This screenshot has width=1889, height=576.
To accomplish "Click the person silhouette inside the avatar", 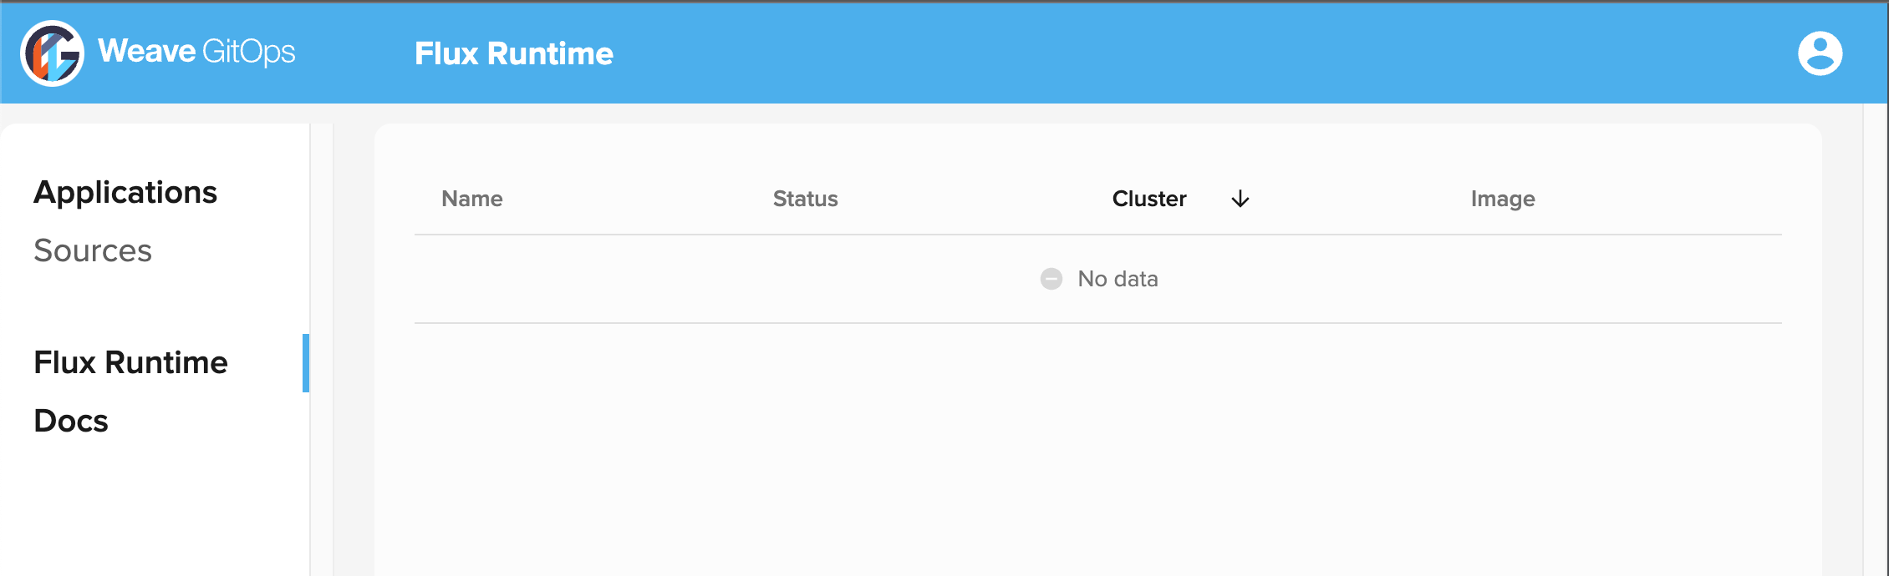I will coord(1820,53).
